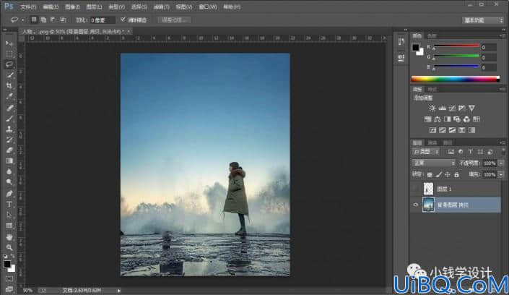Screen dimensions: 509x295
Task: Open the Image menu
Action: click(x=72, y=7)
